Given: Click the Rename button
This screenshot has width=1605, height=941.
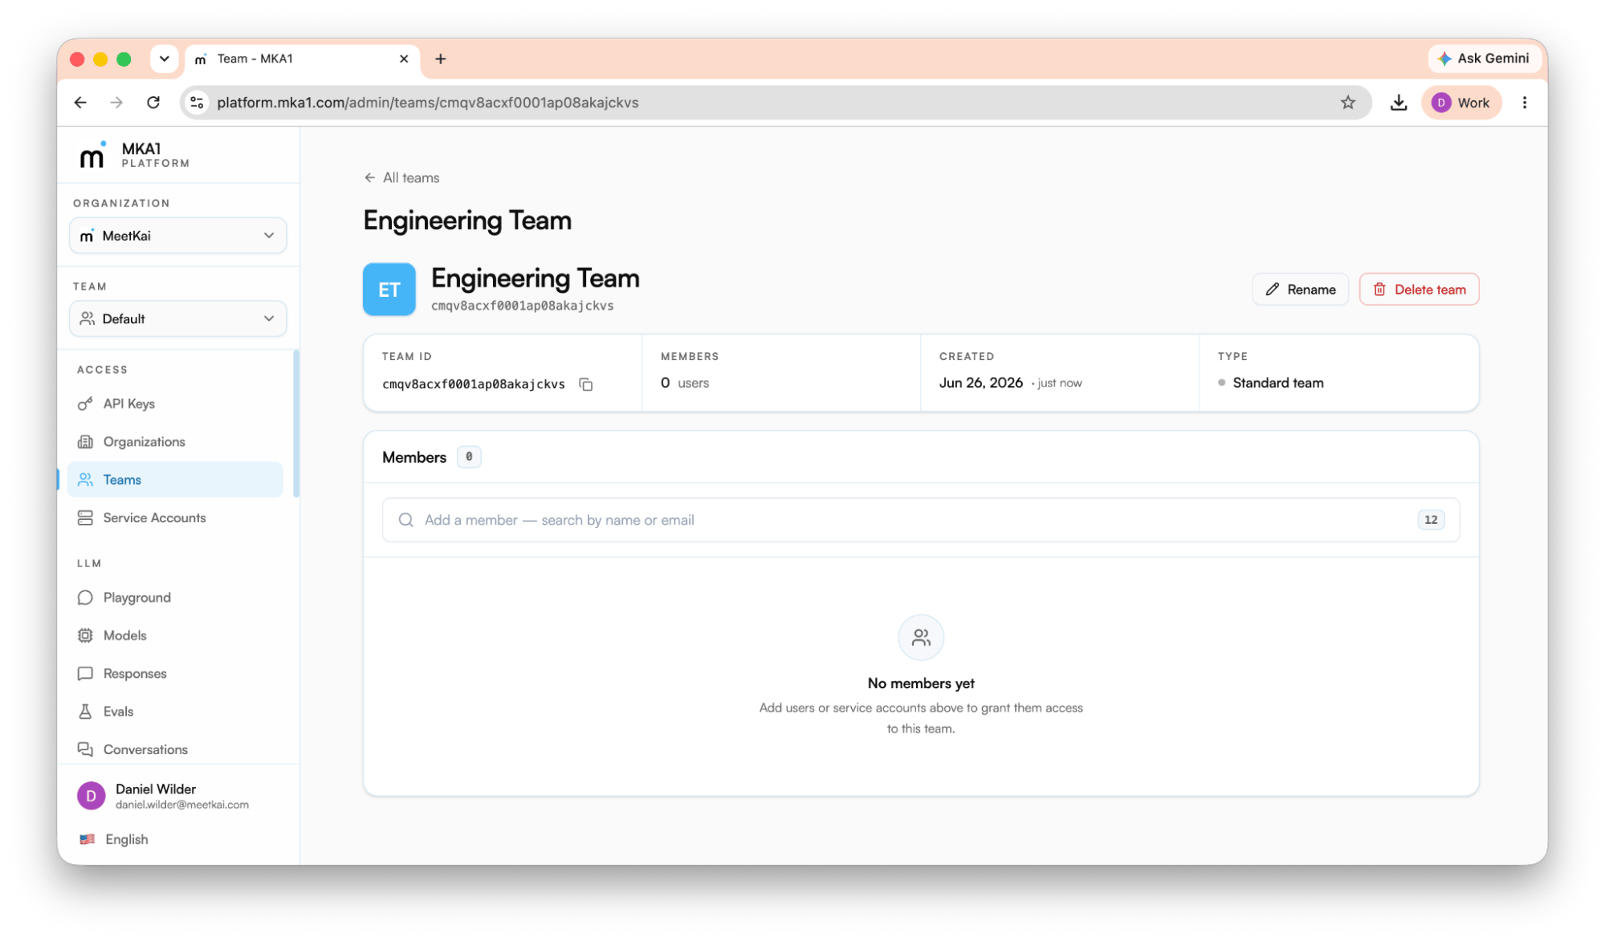Looking at the screenshot, I should coord(1301,290).
